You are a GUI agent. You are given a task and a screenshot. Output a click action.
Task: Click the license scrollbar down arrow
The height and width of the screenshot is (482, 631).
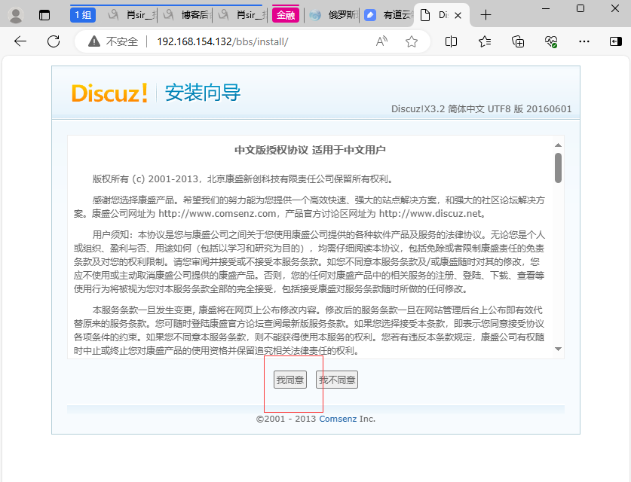click(x=558, y=349)
